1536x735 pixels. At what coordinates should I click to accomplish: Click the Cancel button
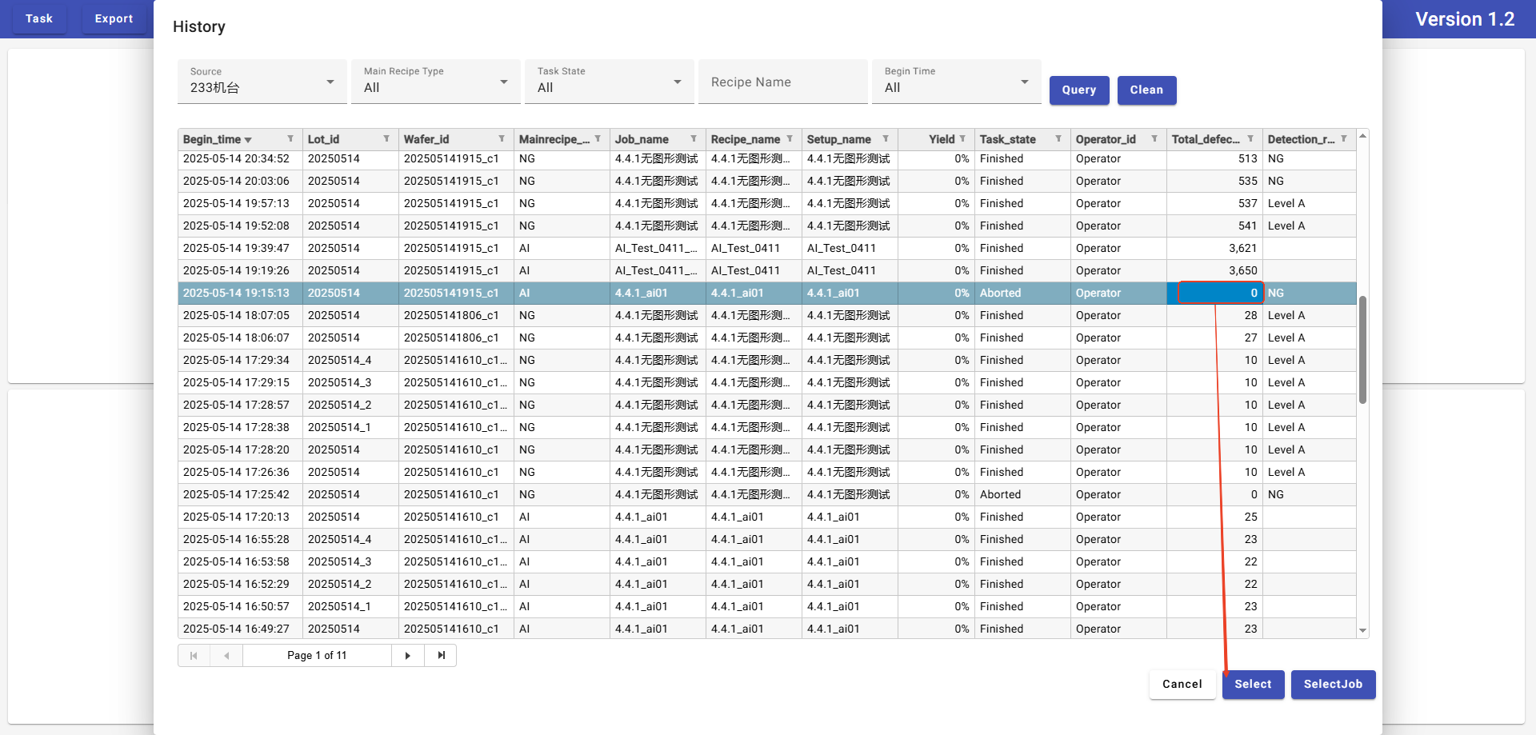tap(1182, 685)
